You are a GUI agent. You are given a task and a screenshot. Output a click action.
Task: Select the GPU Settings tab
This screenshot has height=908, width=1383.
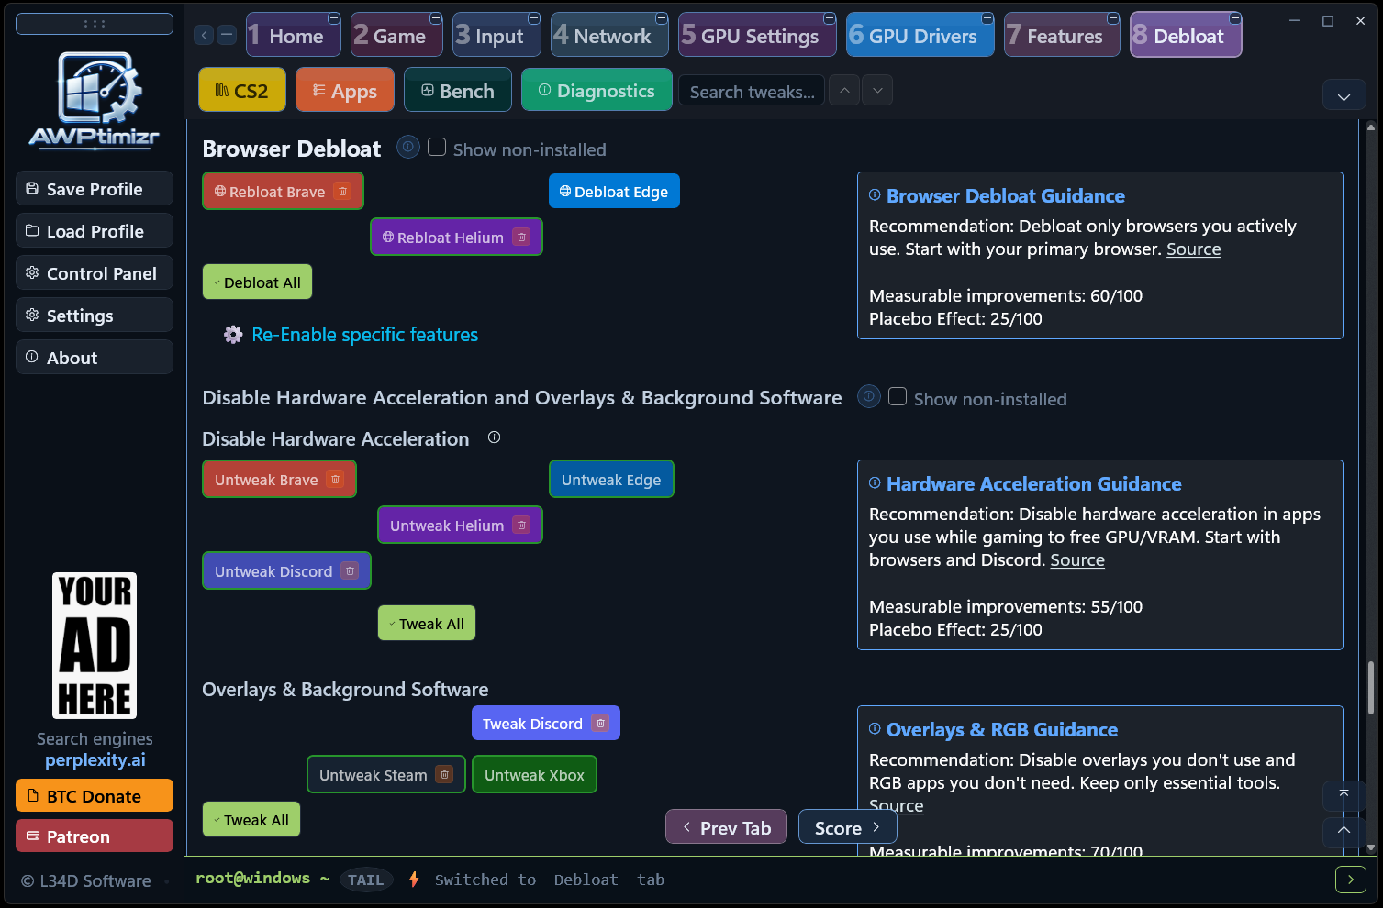[757, 35]
